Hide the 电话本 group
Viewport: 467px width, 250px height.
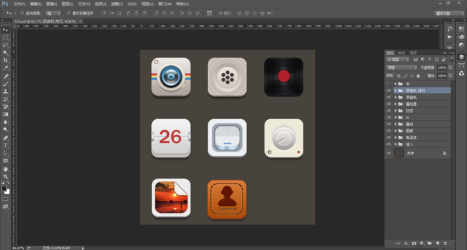389,137
